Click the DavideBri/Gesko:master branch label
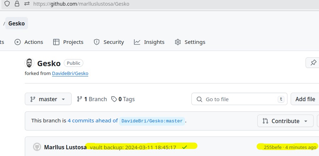Viewport: 319px width, 156px height. point(152,121)
